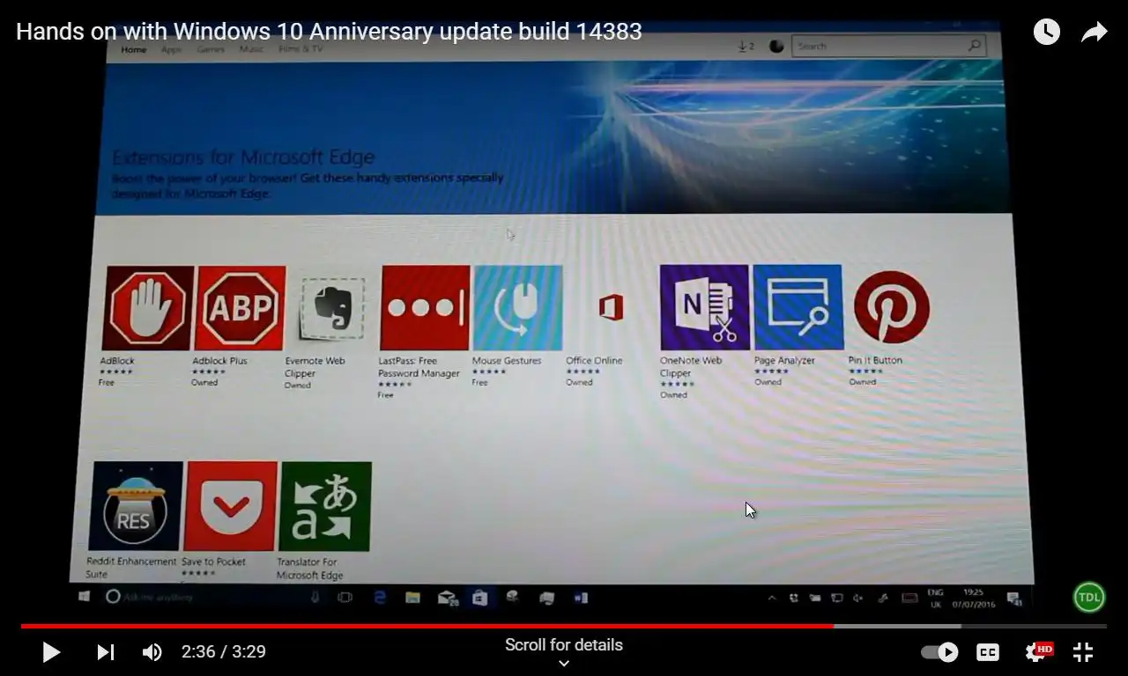Click the Store search magnifier icon
The width and height of the screenshot is (1128, 676).
974,46
